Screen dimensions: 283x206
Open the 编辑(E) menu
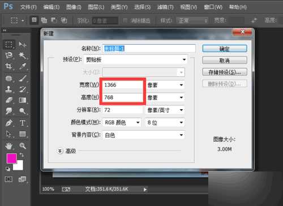[52, 7]
